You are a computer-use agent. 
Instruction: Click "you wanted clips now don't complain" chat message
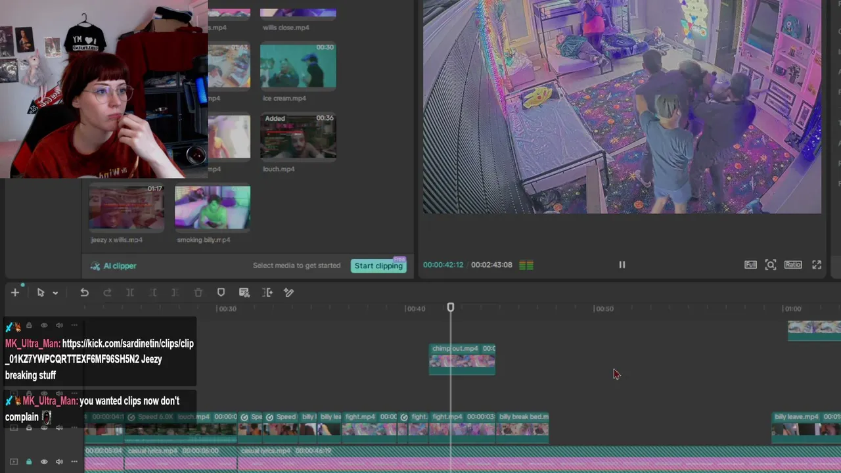[x=92, y=409]
